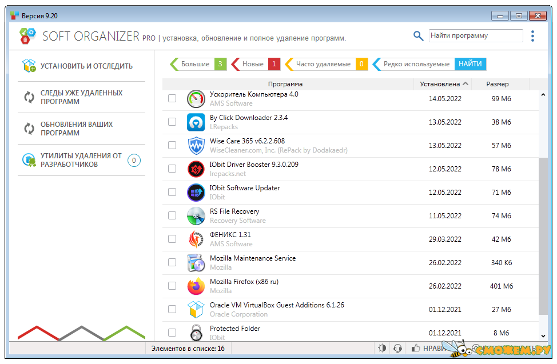This screenshot has height=364, width=557.
Task: Click the Wise Care 365 shield icon
Action: 196,146
